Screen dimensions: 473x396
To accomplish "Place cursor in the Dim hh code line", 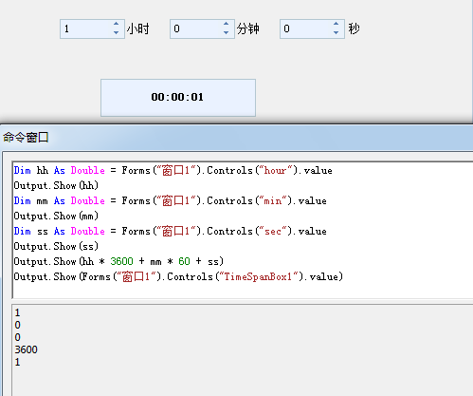I will click(173, 170).
